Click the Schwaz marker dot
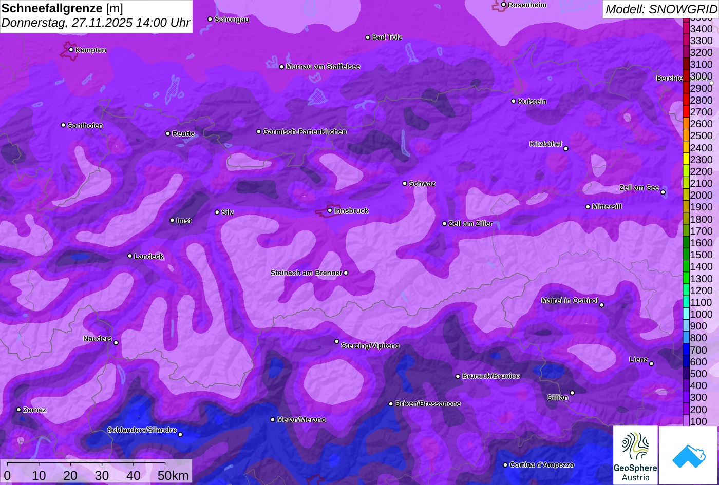The image size is (719, 485). pos(404,183)
